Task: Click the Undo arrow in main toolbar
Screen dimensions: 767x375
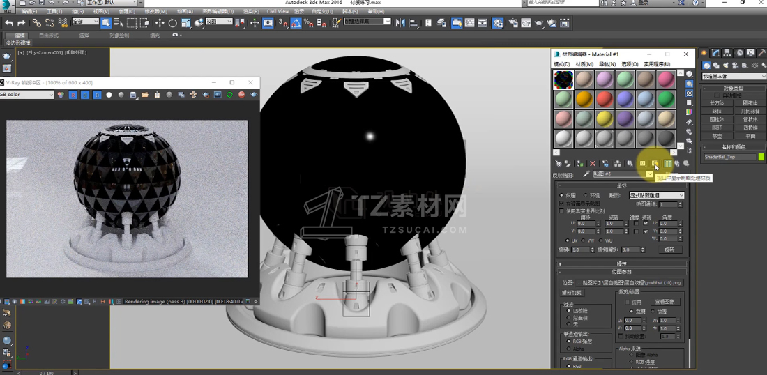Action: pyautogui.click(x=9, y=23)
